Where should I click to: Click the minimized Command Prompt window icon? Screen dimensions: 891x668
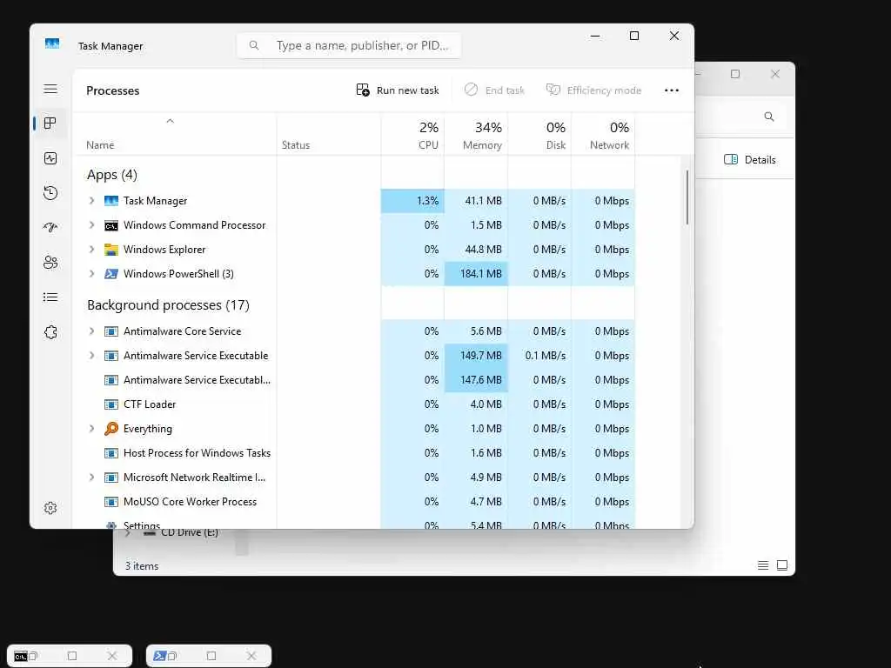click(x=21, y=656)
